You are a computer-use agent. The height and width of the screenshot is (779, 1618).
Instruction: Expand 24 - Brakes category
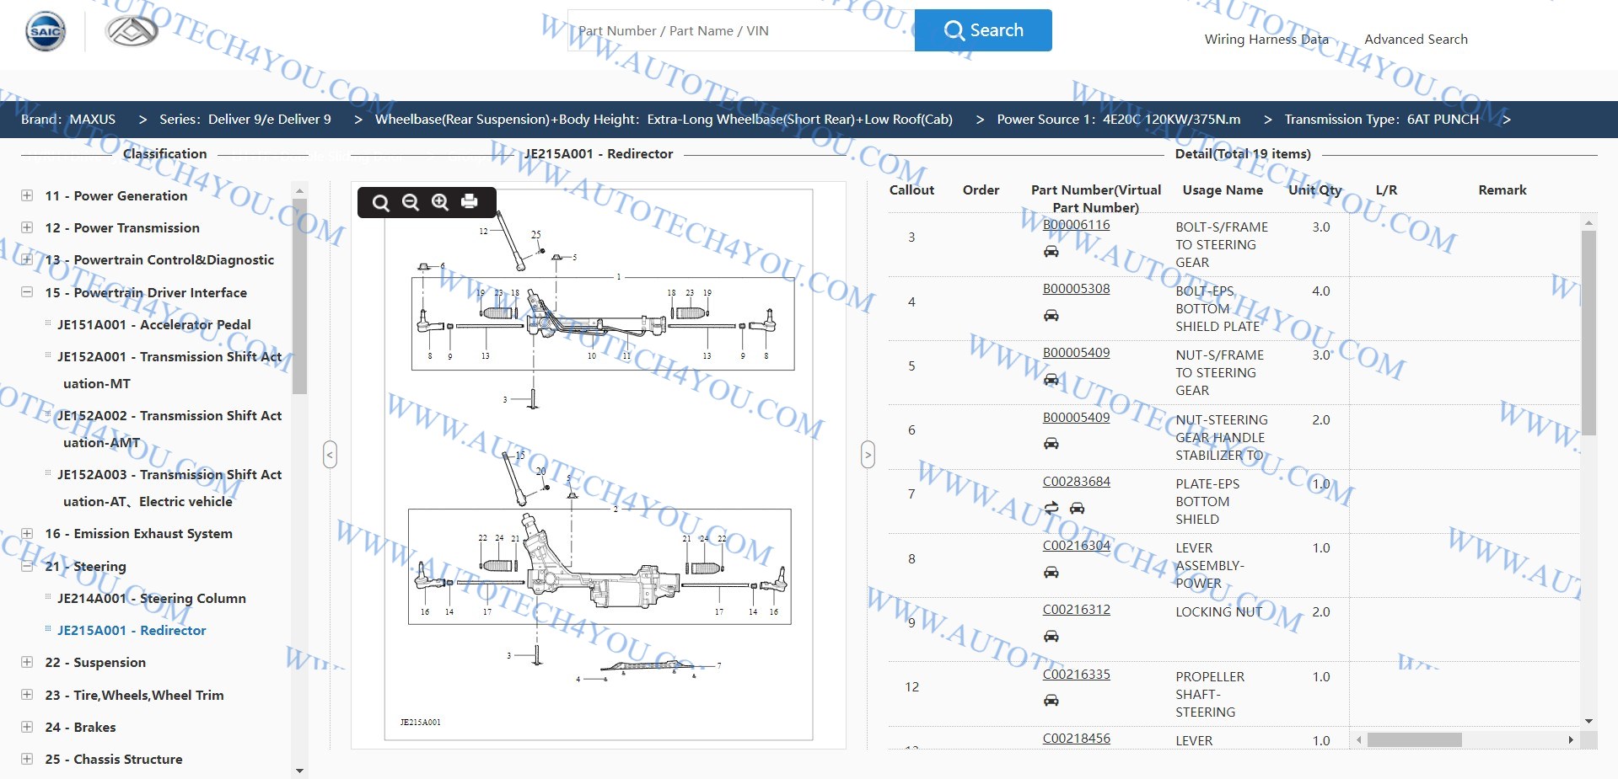(28, 727)
